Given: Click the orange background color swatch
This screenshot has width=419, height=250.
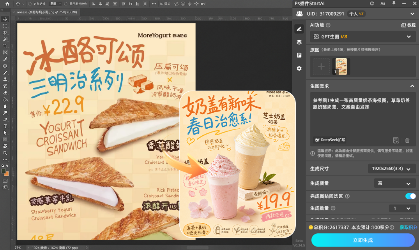Looking at the screenshot, I should point(7,174).
